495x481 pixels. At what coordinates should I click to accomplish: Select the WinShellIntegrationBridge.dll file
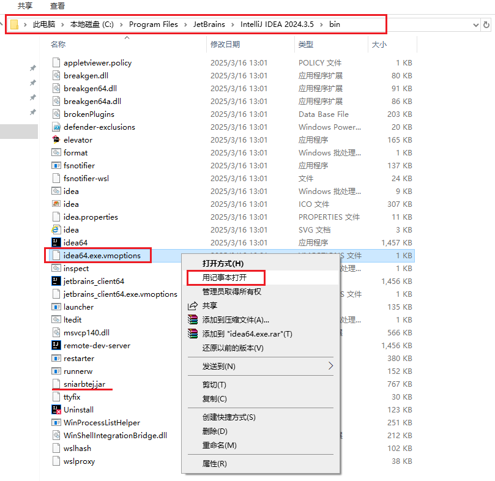coord(115,436)
